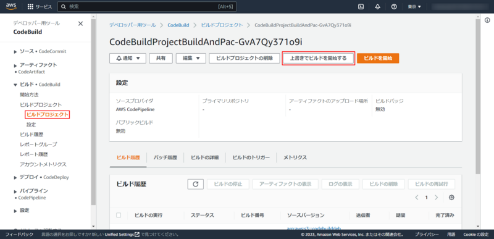Click フィードバック in footer
The width and height of the screenshot is (494, 239).
click(19, 235)
